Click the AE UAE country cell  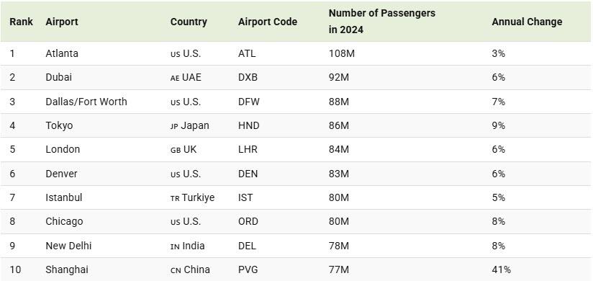[x=186, y=77]
